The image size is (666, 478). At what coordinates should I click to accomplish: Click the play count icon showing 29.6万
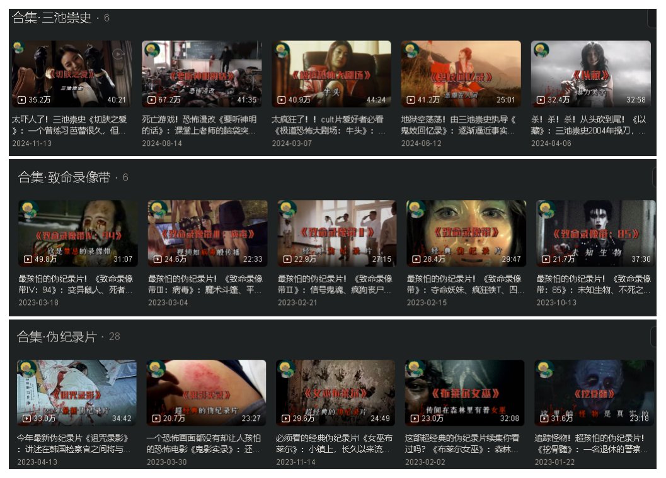point(285,419)
